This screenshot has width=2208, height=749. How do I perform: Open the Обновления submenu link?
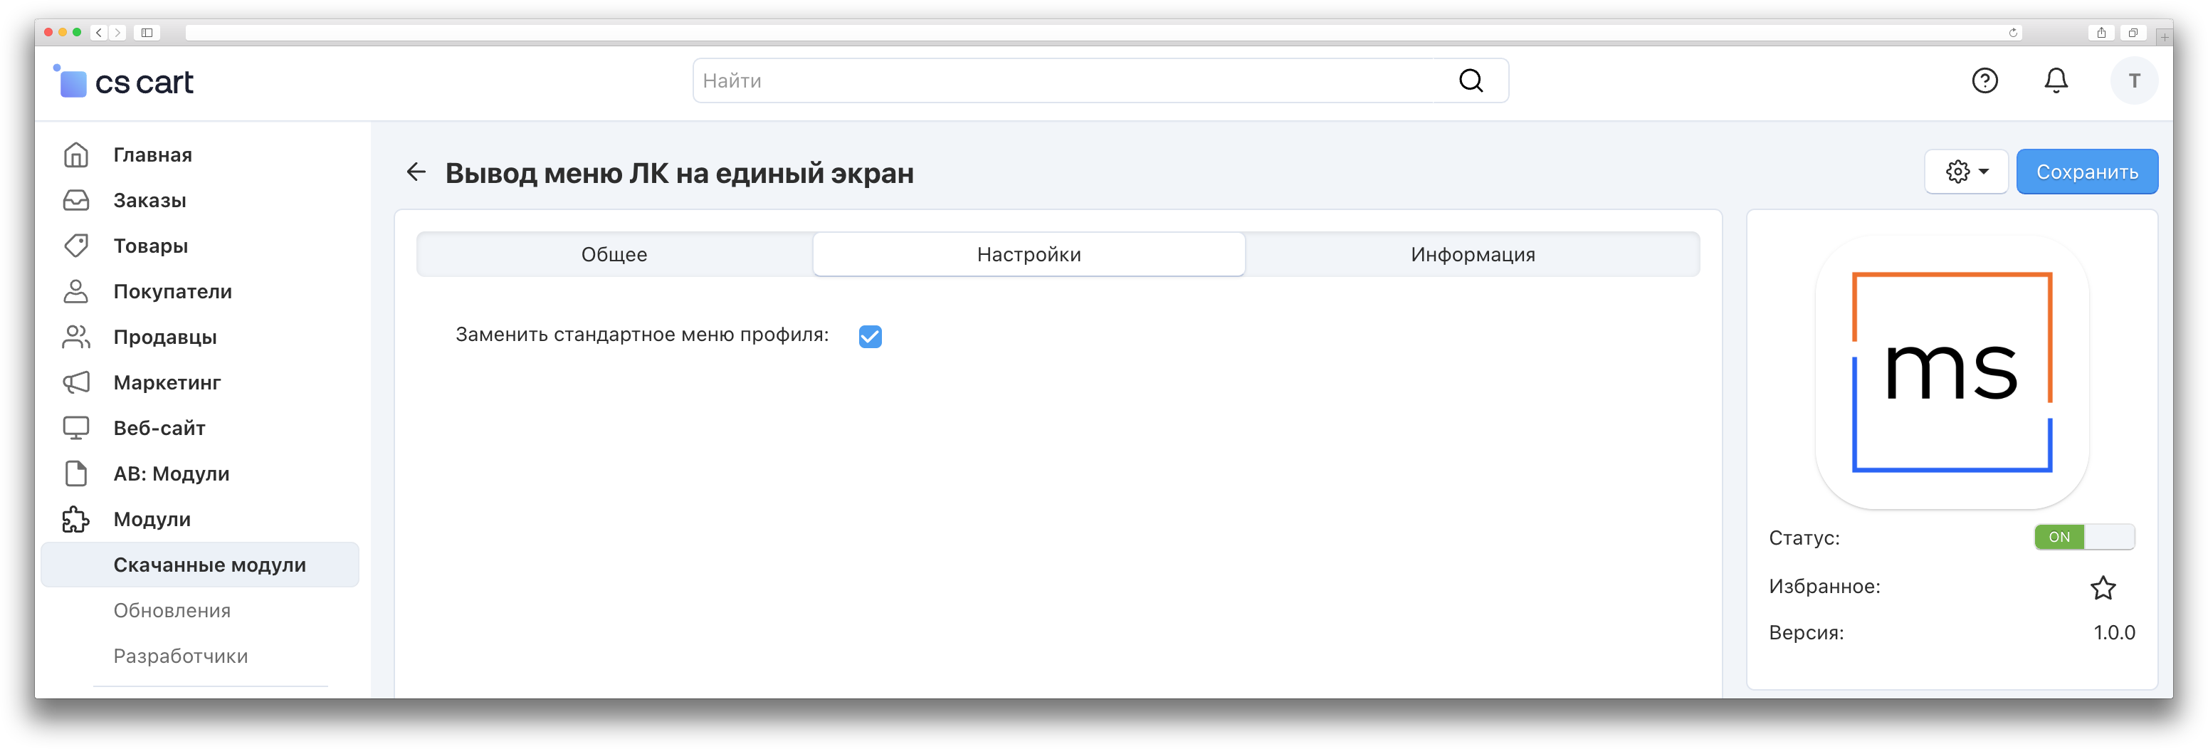(x=172, y=610)
